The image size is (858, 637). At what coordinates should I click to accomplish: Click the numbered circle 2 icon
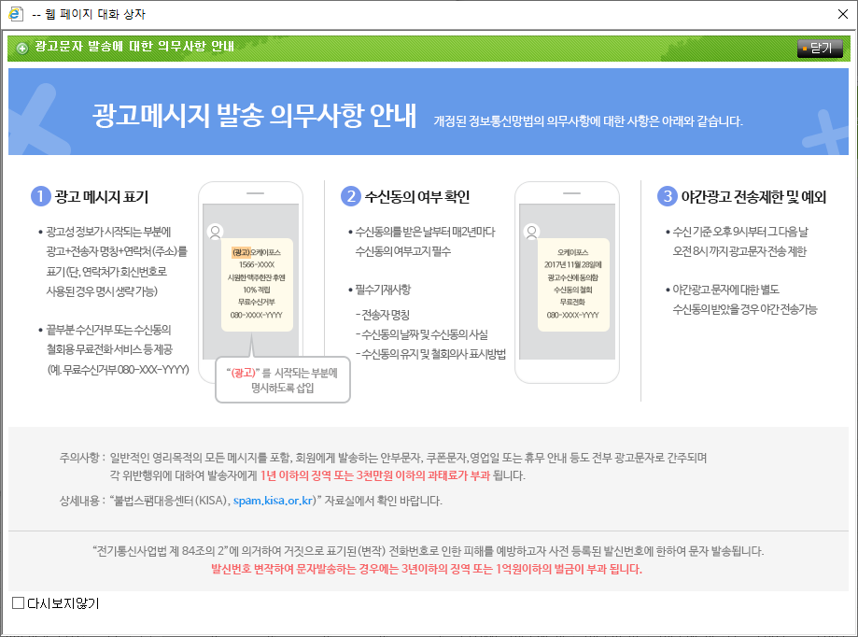pos(351,196)
